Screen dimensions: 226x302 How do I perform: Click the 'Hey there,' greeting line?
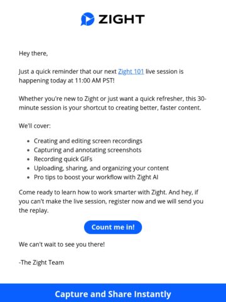(x=33, y=53)
